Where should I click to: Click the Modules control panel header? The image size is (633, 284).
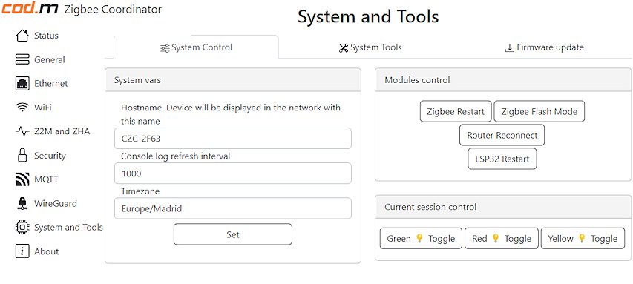pyautogui.click(x=503, y=80)
